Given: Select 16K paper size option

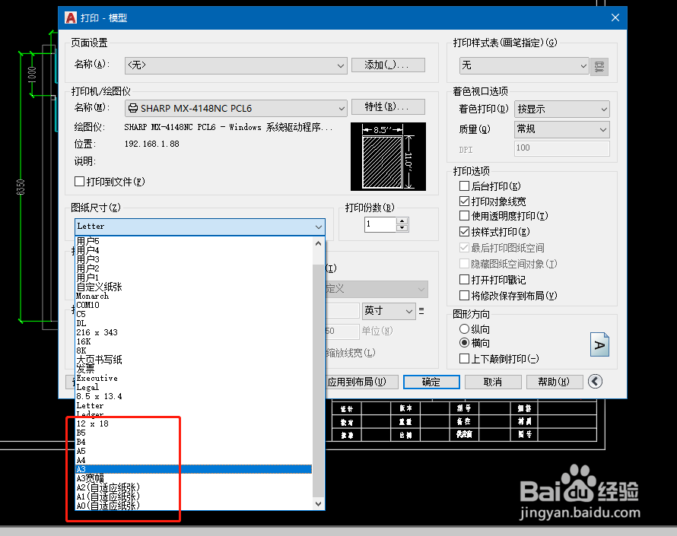Looking at the screenshot, I should [x=194, y=341].
